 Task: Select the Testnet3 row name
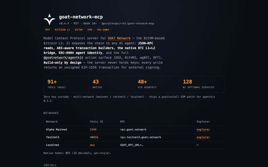tap(52, 137)
